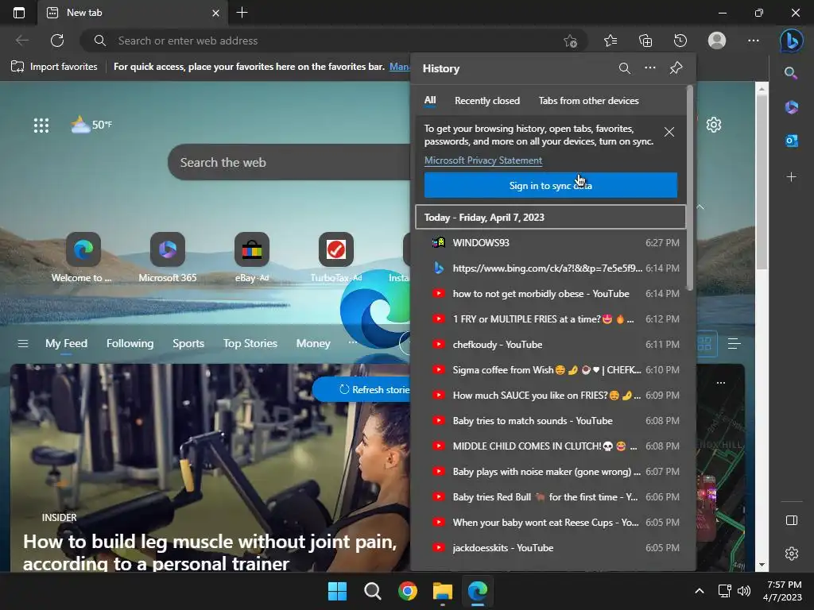
Task: Toggle the History toolbar clock icon
Action: pyautogui.click(x=680, y=41)
